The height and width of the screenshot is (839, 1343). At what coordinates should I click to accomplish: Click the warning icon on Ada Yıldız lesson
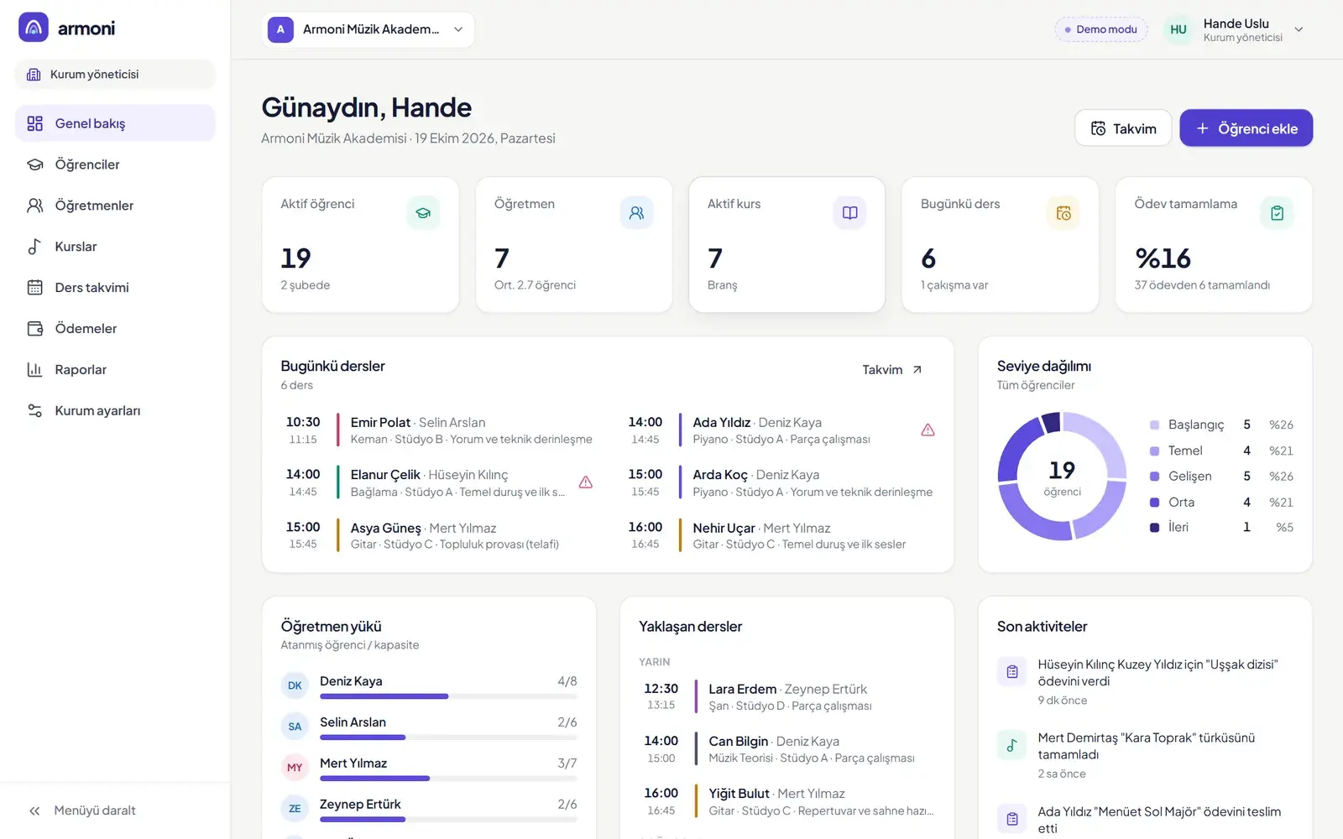point(928,430)
